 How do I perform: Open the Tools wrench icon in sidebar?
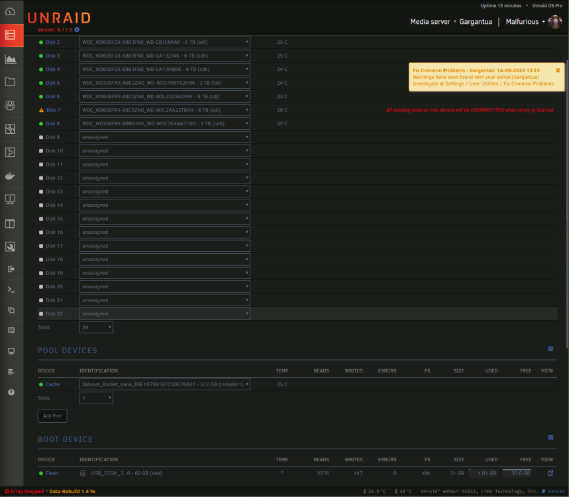(10, 247)
